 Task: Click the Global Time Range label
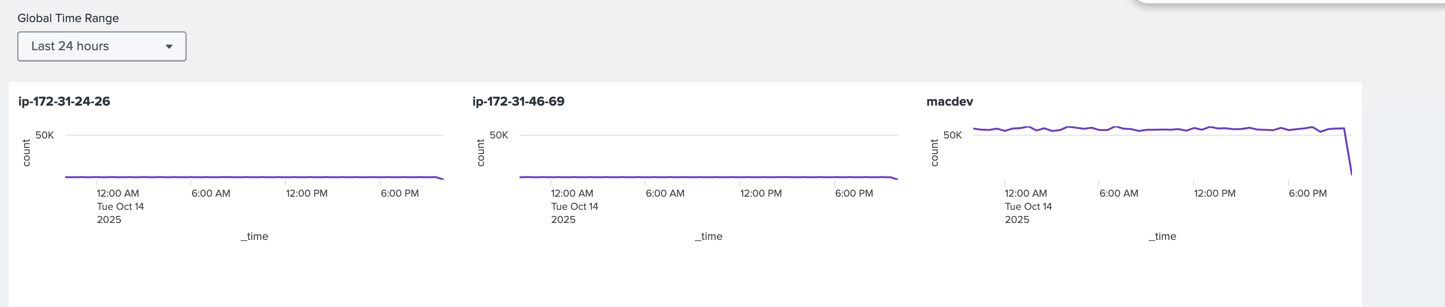[68, 18]
